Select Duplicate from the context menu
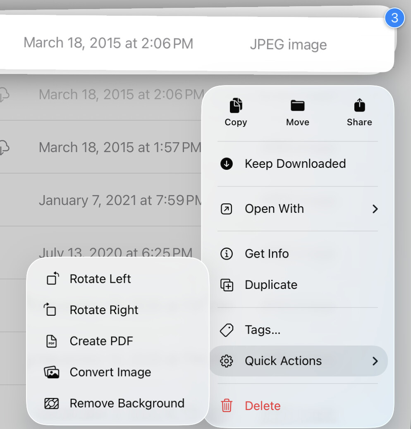This screenshot has height=429, width=411. [271, 285]
